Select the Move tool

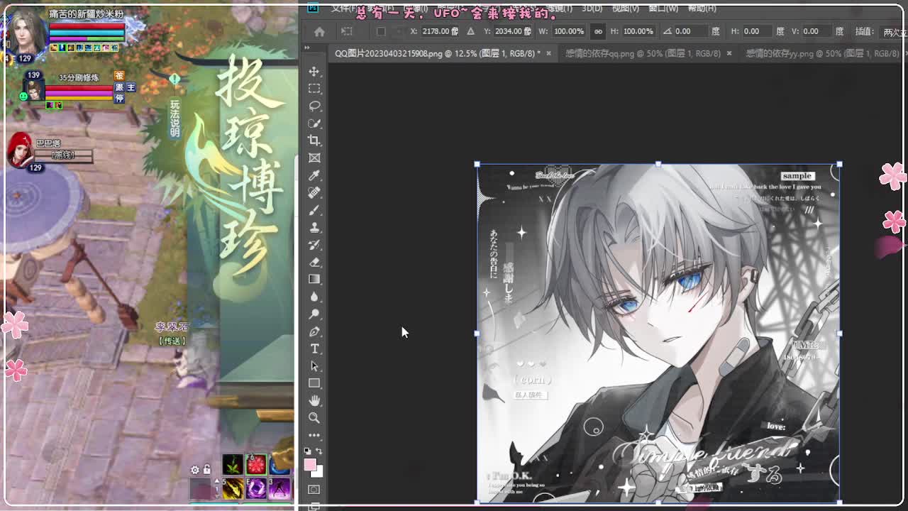(x=314, y=71)
